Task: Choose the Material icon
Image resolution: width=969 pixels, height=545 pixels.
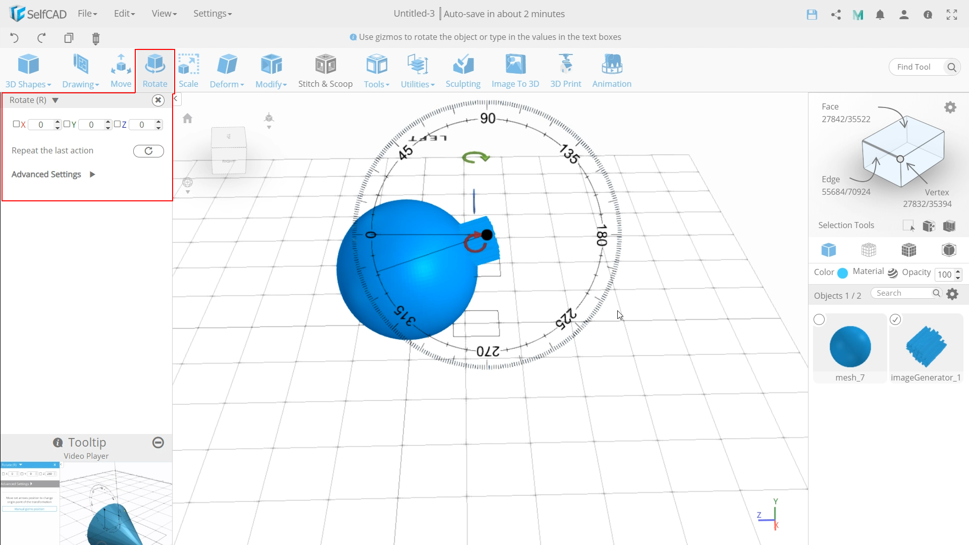Action: click(x=892, y=272)
